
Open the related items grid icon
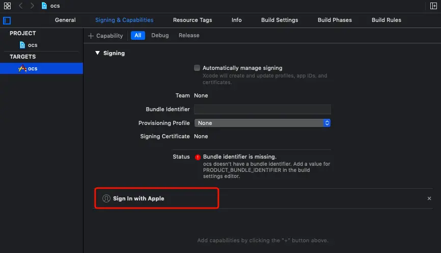tap(7, 6)
